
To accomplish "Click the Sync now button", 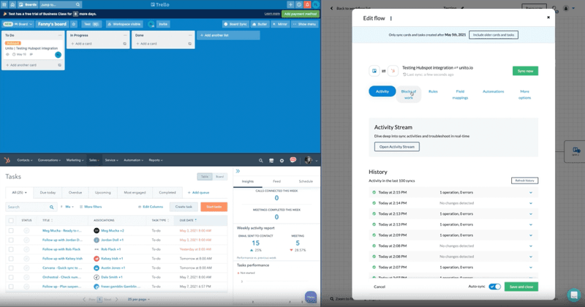I will point(525,71).
